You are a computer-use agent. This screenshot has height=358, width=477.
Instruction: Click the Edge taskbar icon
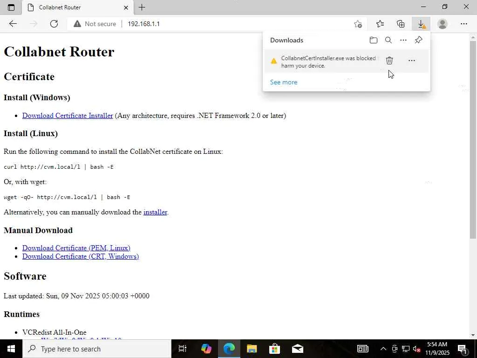pyautogui.click(x=229, y=349)
